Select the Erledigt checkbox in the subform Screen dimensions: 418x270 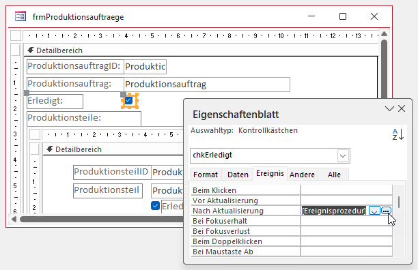click(x=155, y=206)
